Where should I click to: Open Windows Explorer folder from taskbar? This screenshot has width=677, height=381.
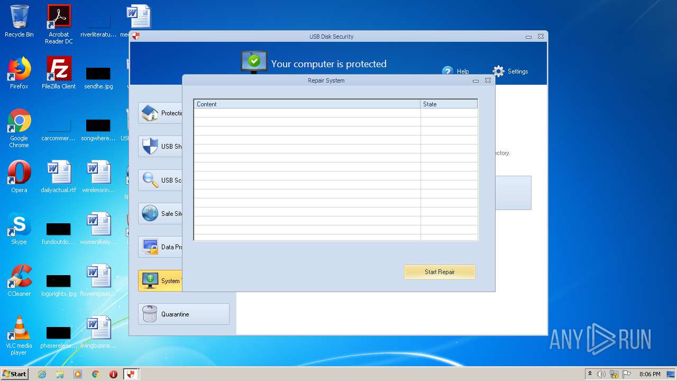tap(60, 374)
